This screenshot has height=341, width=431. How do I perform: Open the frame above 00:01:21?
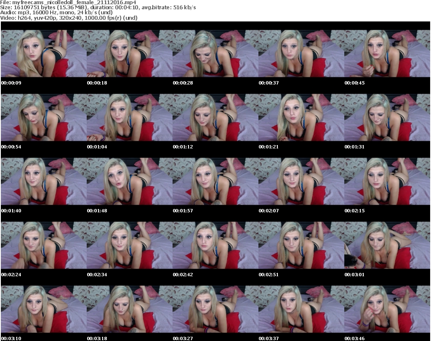point(301,117)
